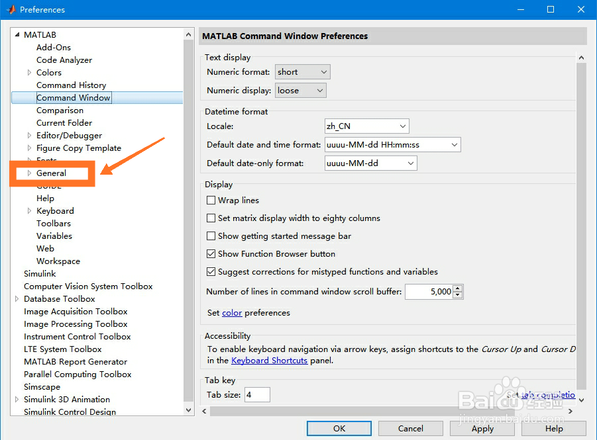Expand the Database Toolbox node arrow
The height and width of the screenshot is (440, 597).
pyautogui.click(x=17, y=299)
